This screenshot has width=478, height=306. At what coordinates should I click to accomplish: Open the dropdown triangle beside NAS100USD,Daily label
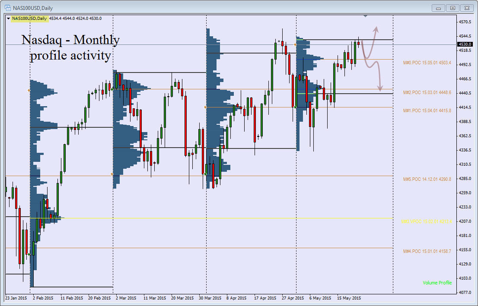(8, 19)
